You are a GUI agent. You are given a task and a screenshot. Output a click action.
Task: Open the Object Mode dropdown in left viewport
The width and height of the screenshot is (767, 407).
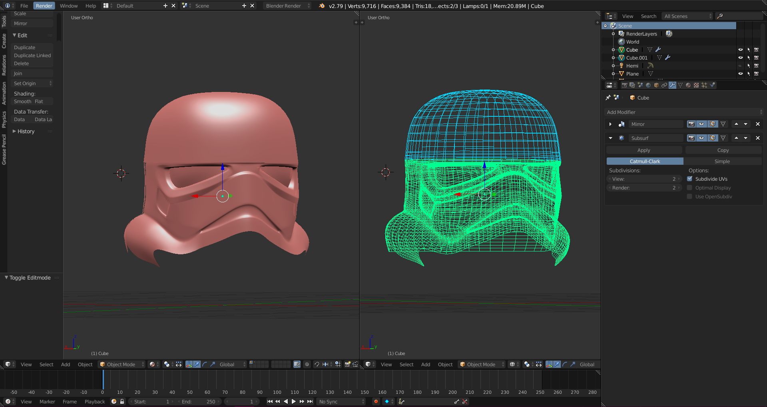pyautogui.click(x=122, y=364)
